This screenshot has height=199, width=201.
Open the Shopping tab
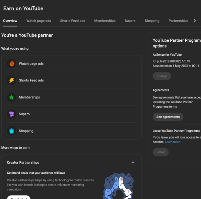tap(152, 21)
